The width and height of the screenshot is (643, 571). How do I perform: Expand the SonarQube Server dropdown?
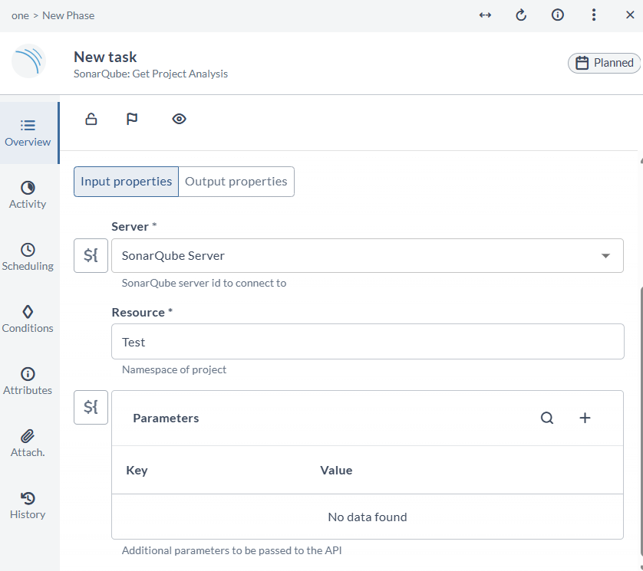(605, 256)
